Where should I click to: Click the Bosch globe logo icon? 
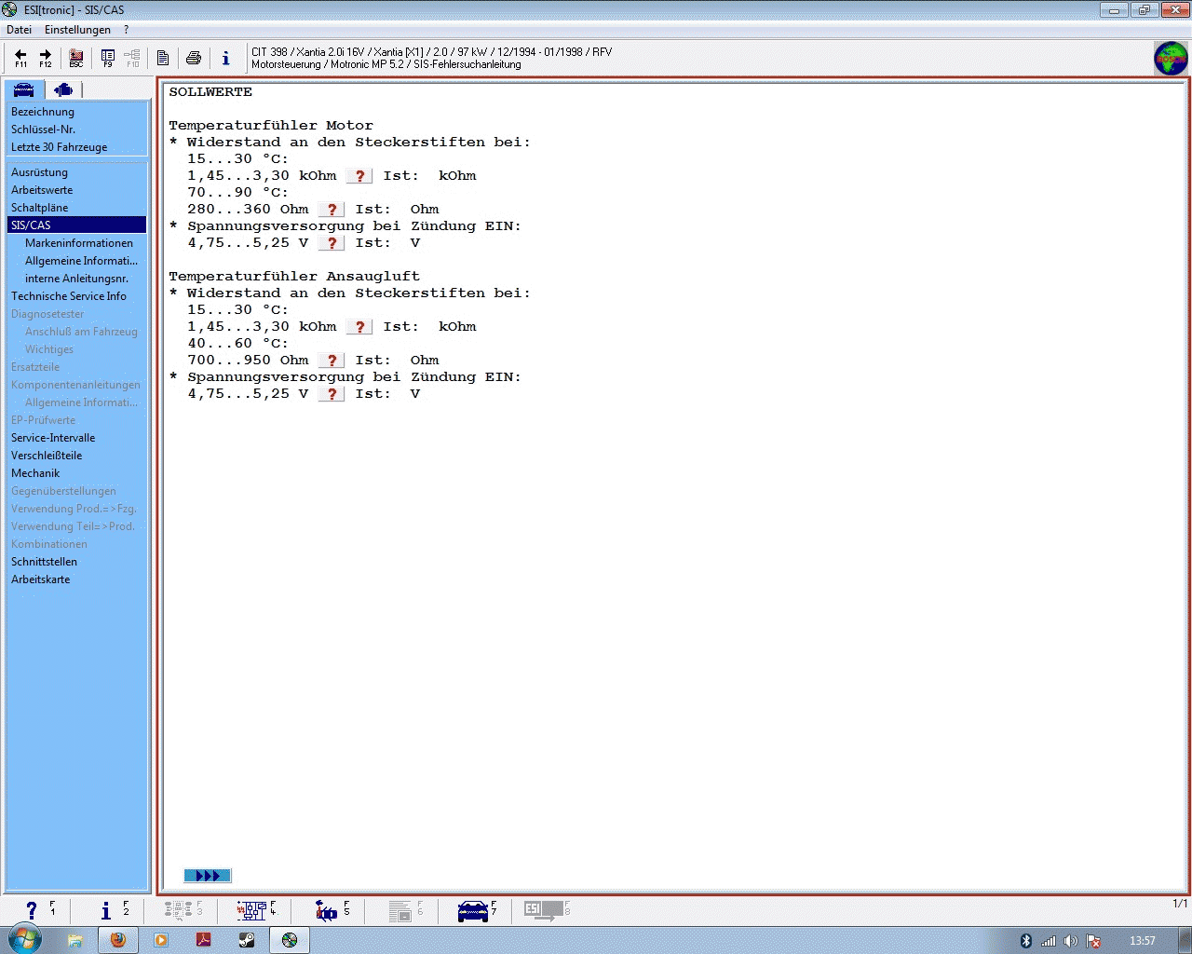[1171, 59]
